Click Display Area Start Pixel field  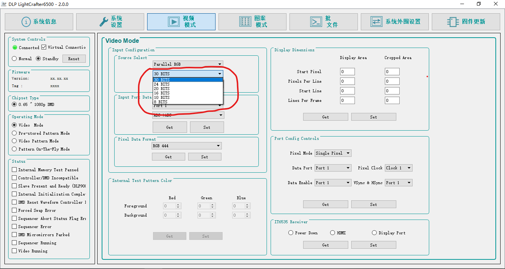click(x=348, y=72)
